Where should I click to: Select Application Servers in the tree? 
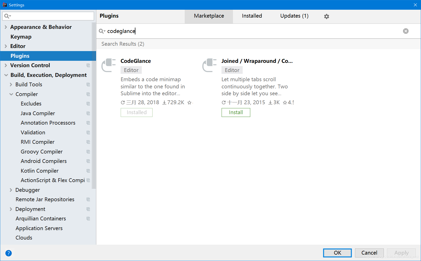39,228
